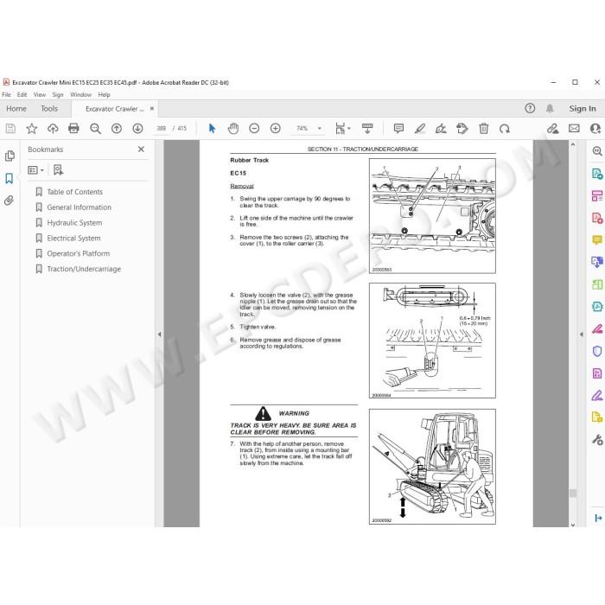Open the Sign menu
This screenshot has width=605, height=605.
[x=58, y=94]
